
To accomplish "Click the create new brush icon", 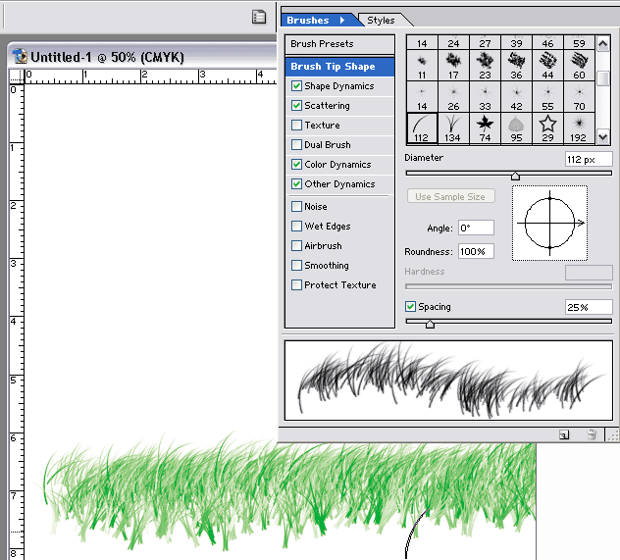I will coord(564,435).
